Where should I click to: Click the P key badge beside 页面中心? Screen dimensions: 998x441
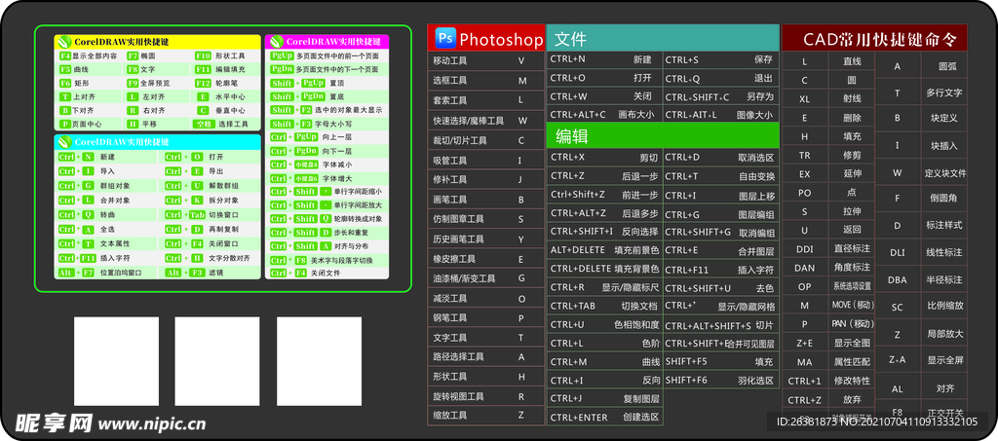65,124
